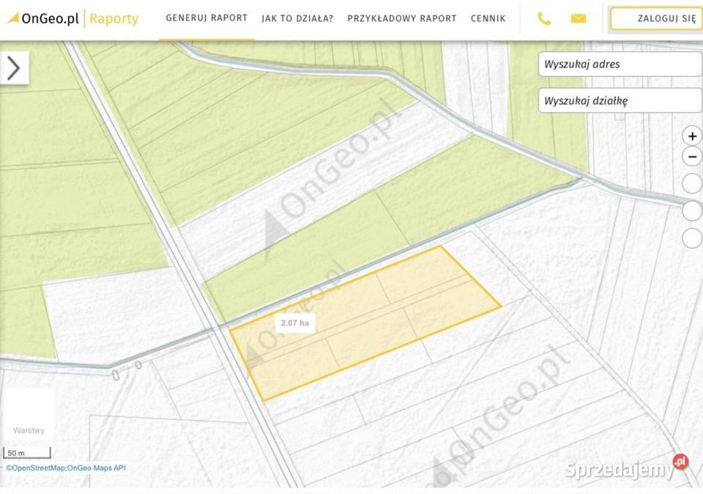703x494 pixels.
Task: Zoom out with the minus button
Action: (x=692, y=157)
